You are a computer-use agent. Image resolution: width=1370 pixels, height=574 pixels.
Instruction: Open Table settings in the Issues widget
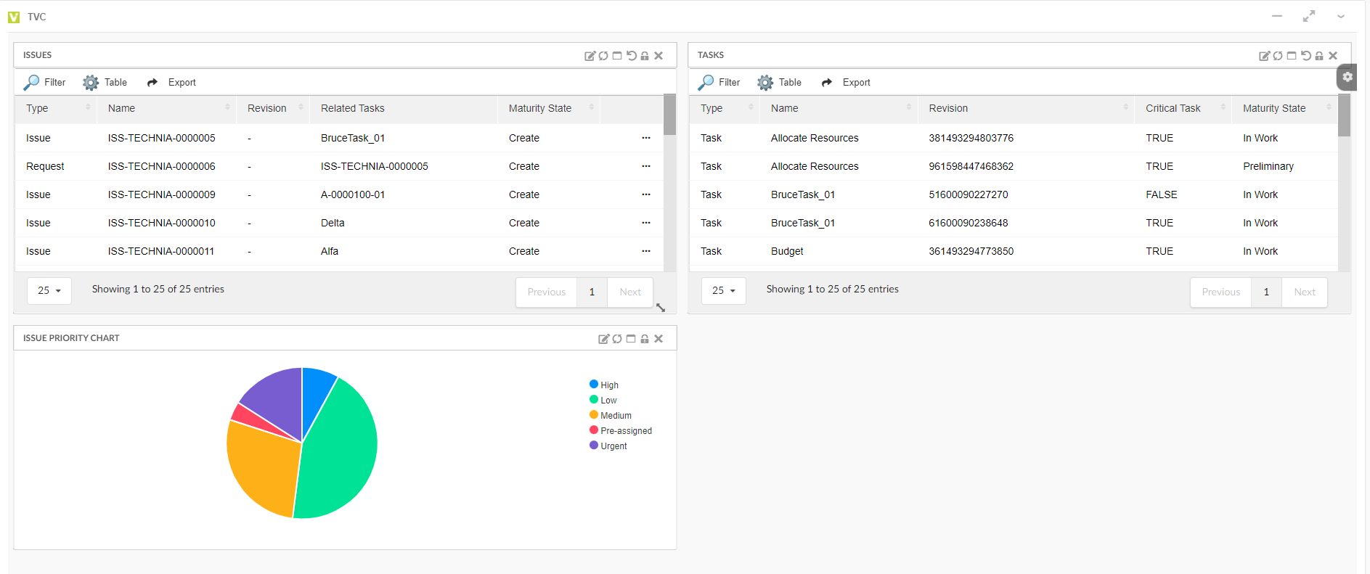pyautogui.click(x=105, y=83)
